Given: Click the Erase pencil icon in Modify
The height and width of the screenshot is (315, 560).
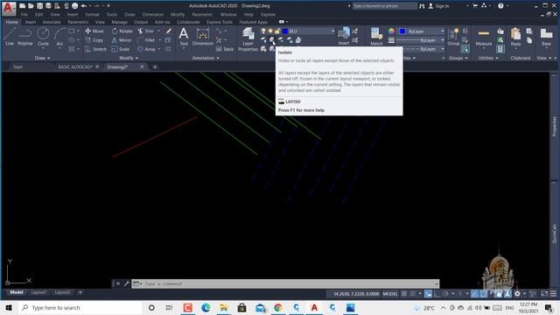Looking at the screenshot, I should click(x=169, y=31).
